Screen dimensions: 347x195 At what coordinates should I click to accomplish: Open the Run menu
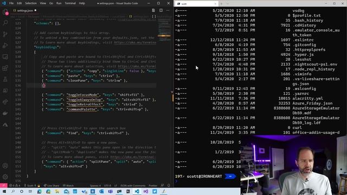point(59,3)
